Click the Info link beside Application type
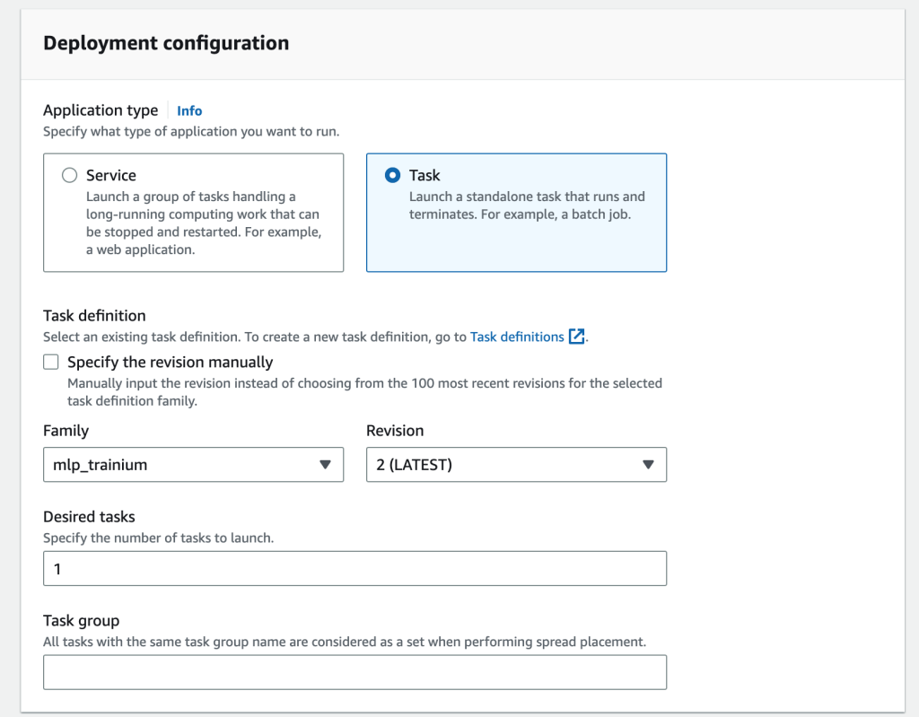 pyautogui.click(x=189, y=111)
